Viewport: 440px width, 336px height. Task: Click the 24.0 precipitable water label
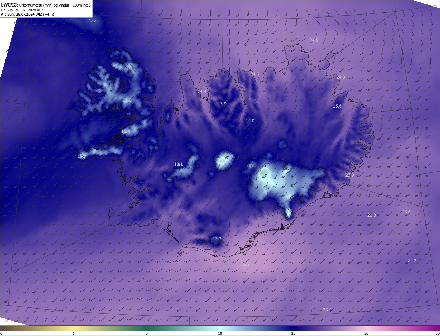click(x=341, y=77)
